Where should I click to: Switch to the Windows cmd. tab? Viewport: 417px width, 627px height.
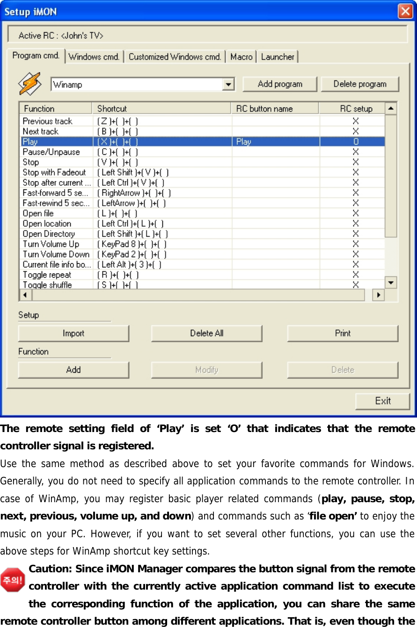94,56
